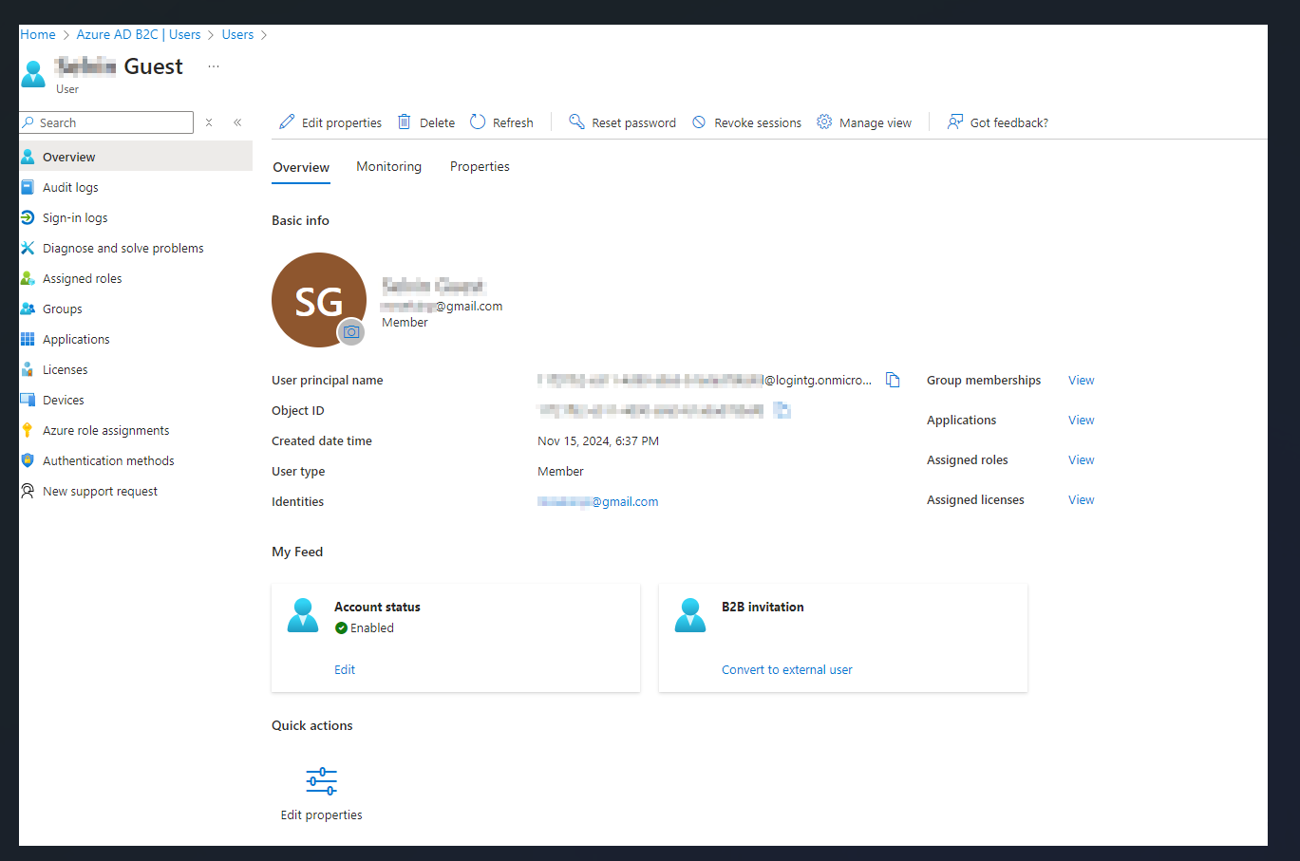Click the Quick actions Edit properties sliders icon

322,781
